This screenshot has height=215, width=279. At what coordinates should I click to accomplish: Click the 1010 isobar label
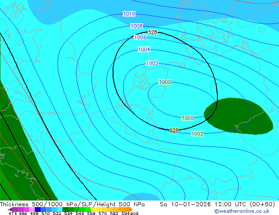point(129,14)
